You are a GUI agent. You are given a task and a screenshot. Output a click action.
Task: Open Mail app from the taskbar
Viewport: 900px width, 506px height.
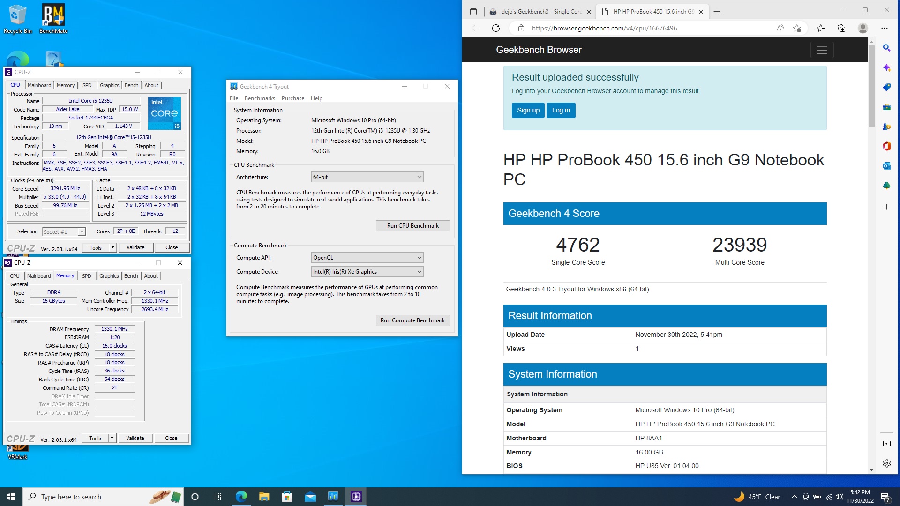click(310, 497)
